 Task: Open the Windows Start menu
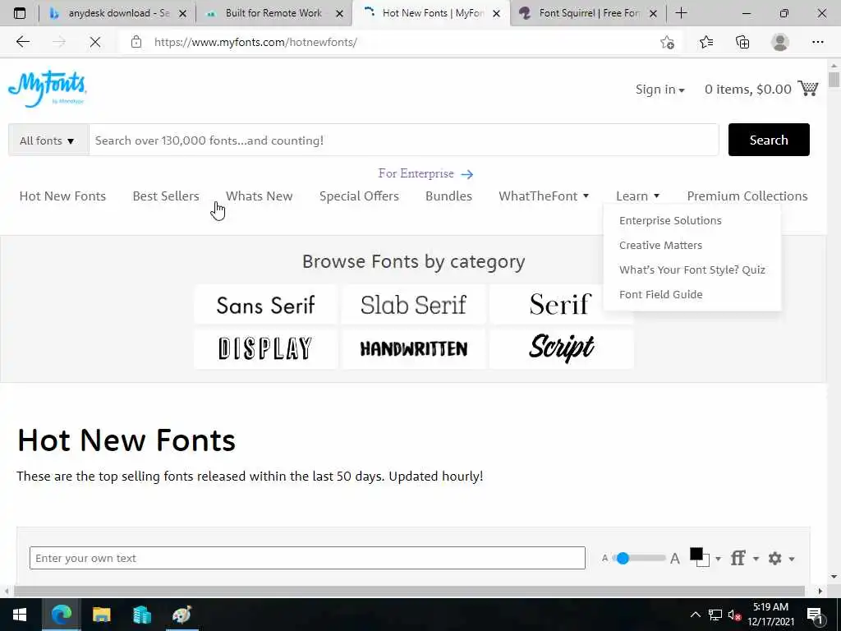20,615
